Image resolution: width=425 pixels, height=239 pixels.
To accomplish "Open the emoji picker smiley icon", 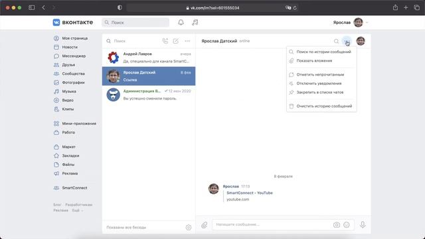I will tap(347, 225).
